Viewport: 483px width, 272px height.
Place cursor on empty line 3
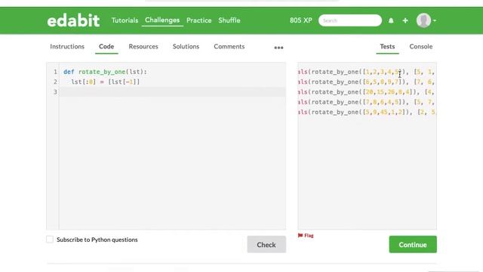(173, 92)
